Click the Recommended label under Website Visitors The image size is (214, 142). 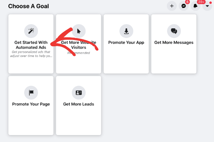point(79,53)
